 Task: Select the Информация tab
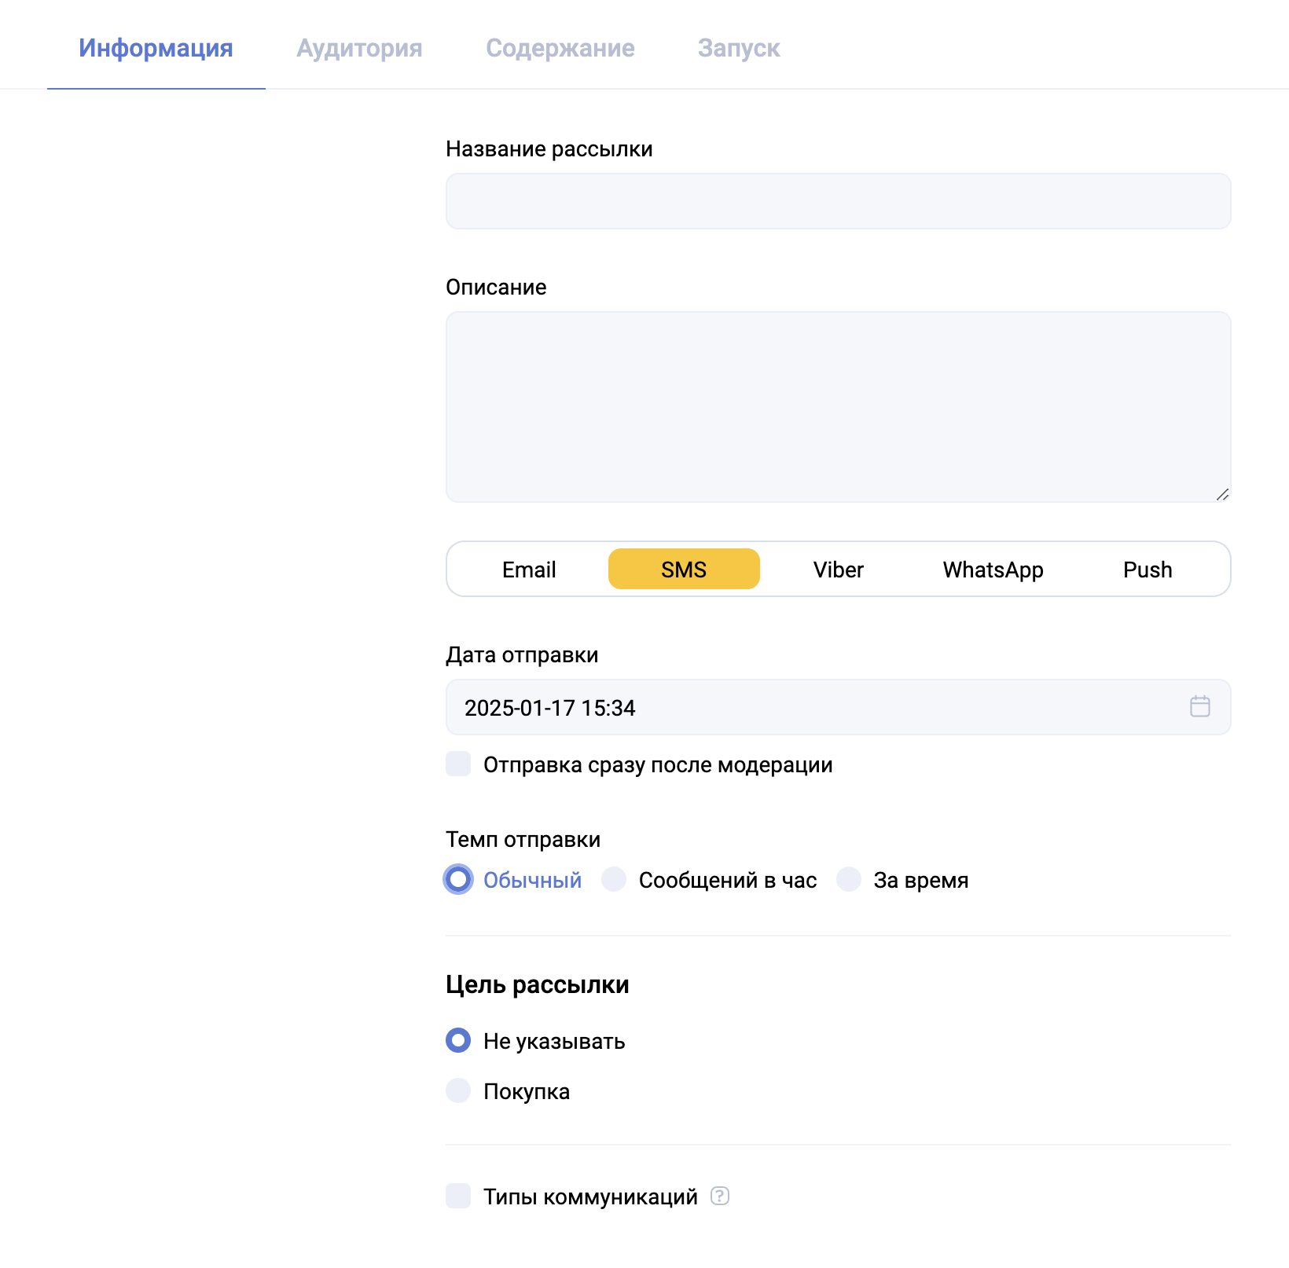[x=156, y=48]
